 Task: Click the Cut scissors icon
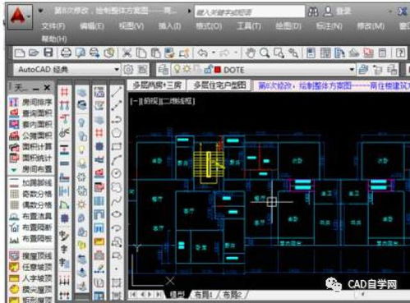[x=127, y=53]
